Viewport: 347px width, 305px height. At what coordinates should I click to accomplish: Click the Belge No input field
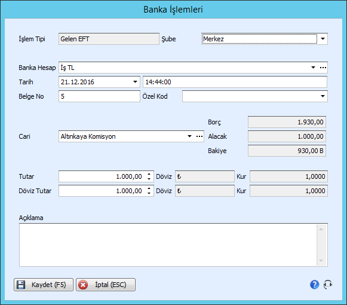pyautogui.click(x=99, y=96)
